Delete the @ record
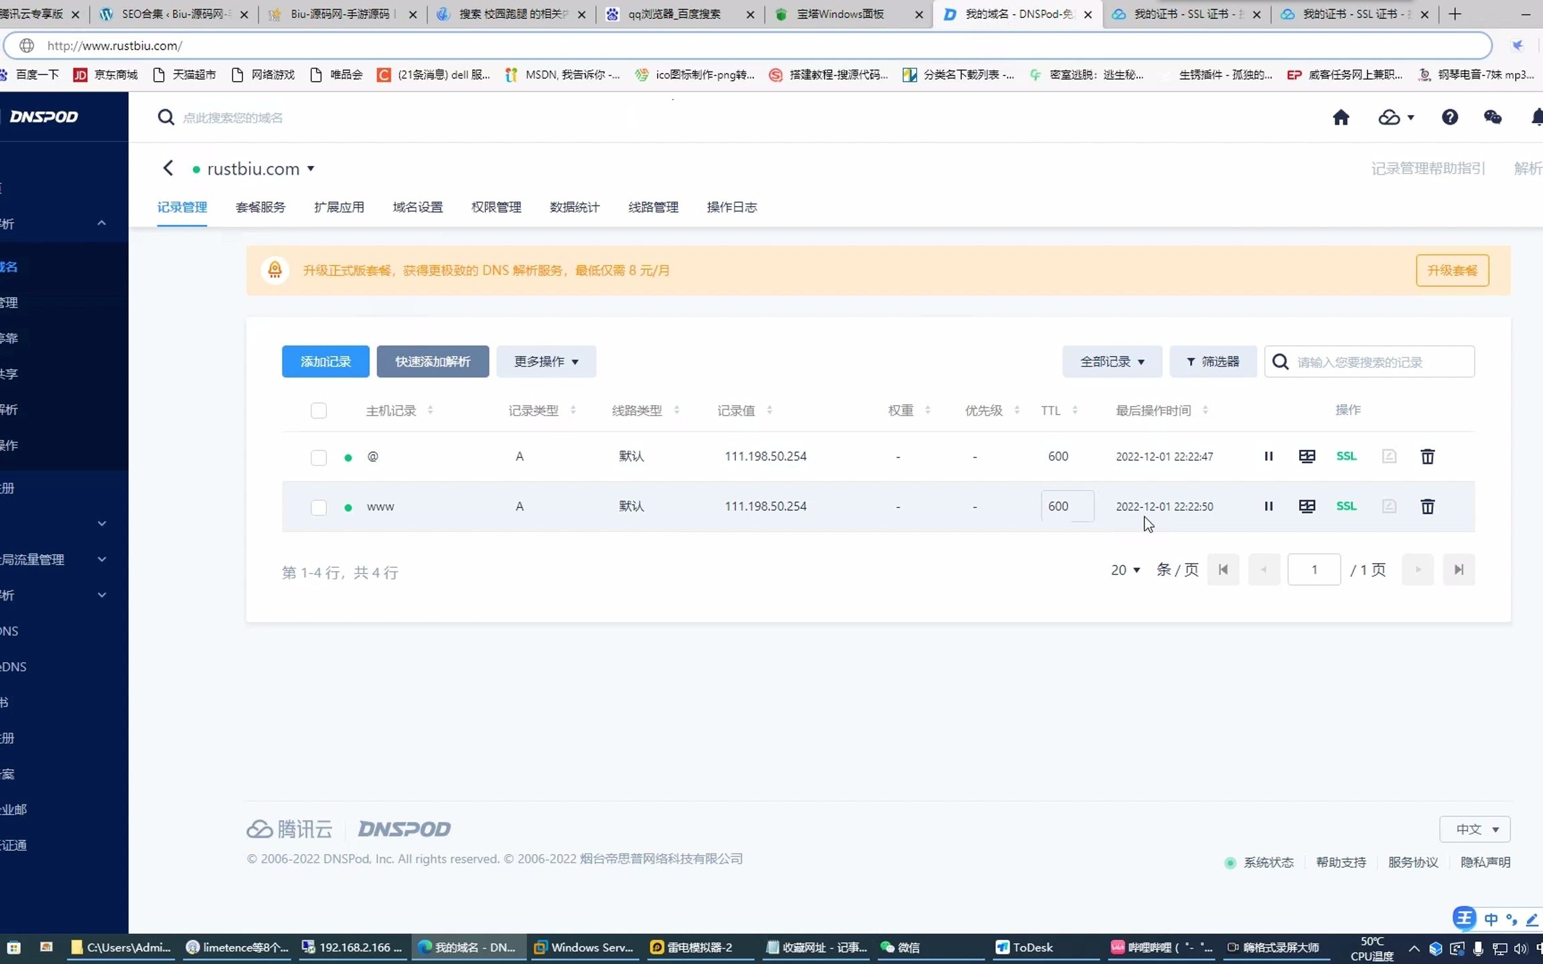Screen dimensions: 1543x964 point(1427,457)
